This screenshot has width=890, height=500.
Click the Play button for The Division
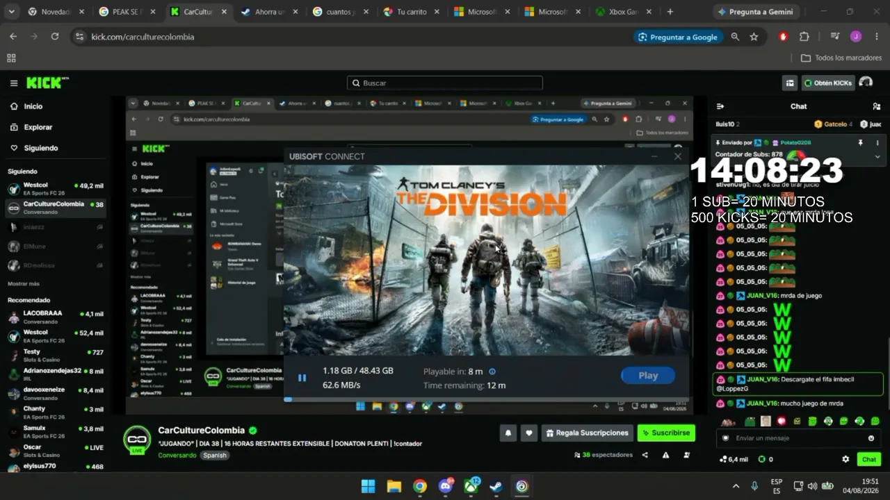648,376
